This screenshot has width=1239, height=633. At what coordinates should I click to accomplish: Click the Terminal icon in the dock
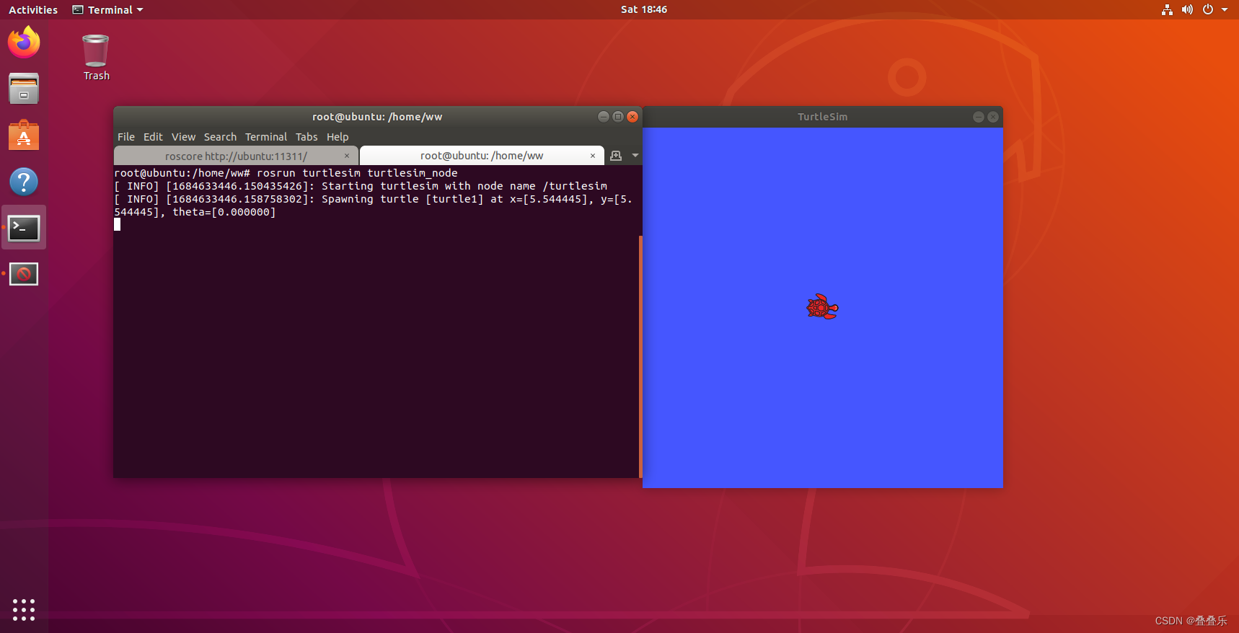24,228
